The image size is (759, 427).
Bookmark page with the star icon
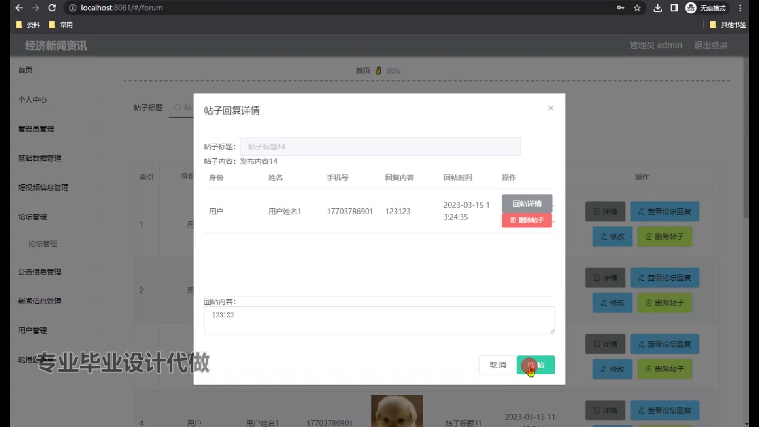(637, 8)
